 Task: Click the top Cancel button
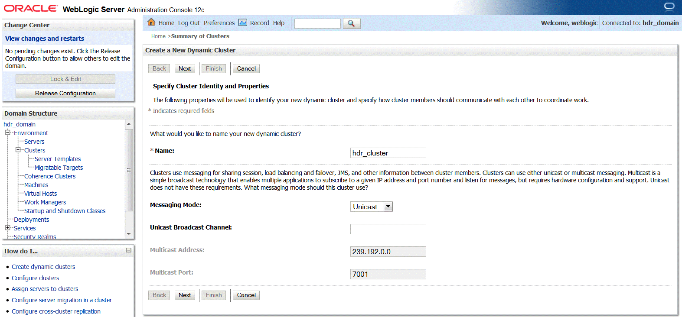coord(246,68)
